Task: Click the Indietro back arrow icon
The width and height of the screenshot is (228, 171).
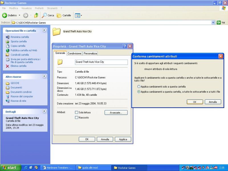Action: coord(5,15)
